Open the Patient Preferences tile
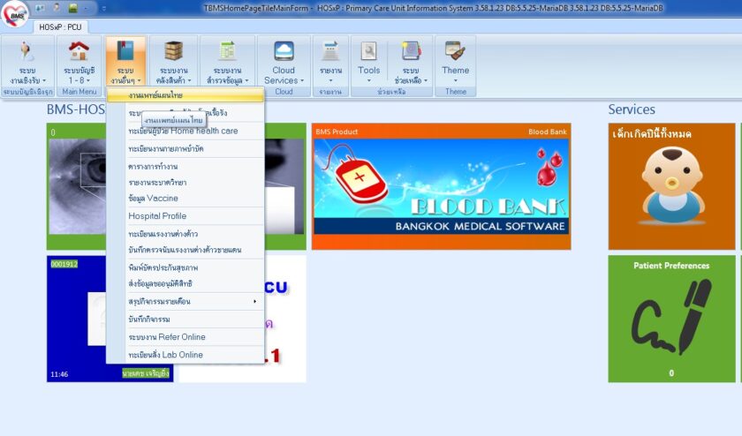The image size is (742, 436). (x=671, y=319)
